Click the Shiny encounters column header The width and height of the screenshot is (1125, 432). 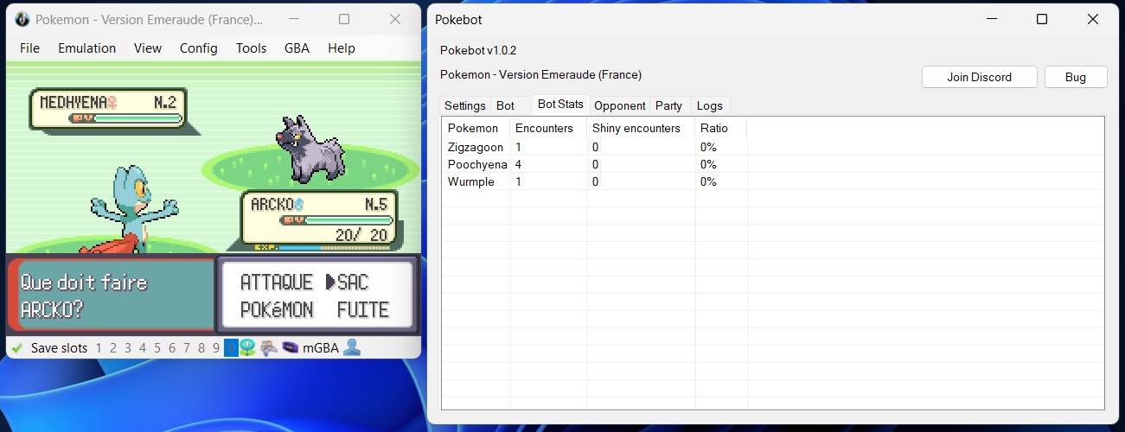pos(641,128)
